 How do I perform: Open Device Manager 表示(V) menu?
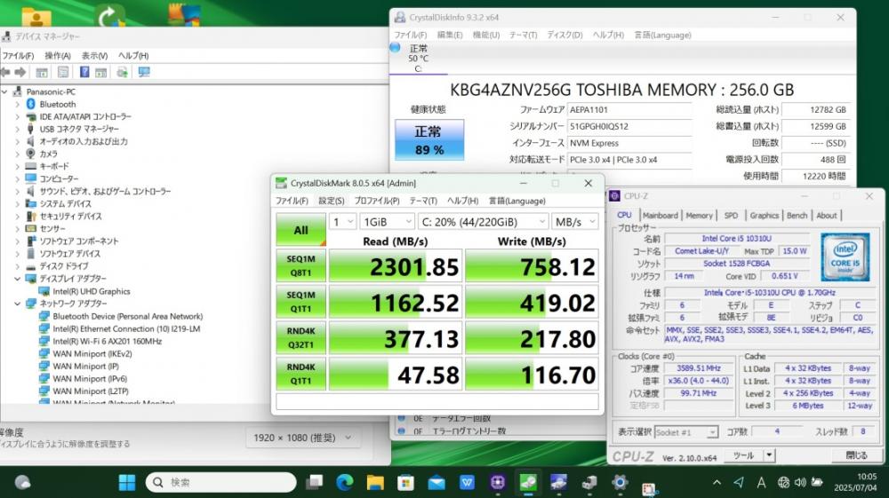(x=95, y=55)
